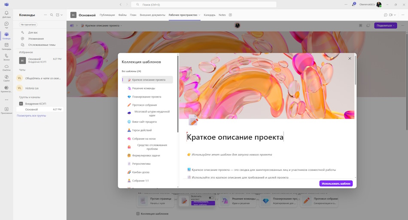Click the template list vertical scrollbar
The width and height of the screenshot is (408, 220).
[x=178, y=93]
